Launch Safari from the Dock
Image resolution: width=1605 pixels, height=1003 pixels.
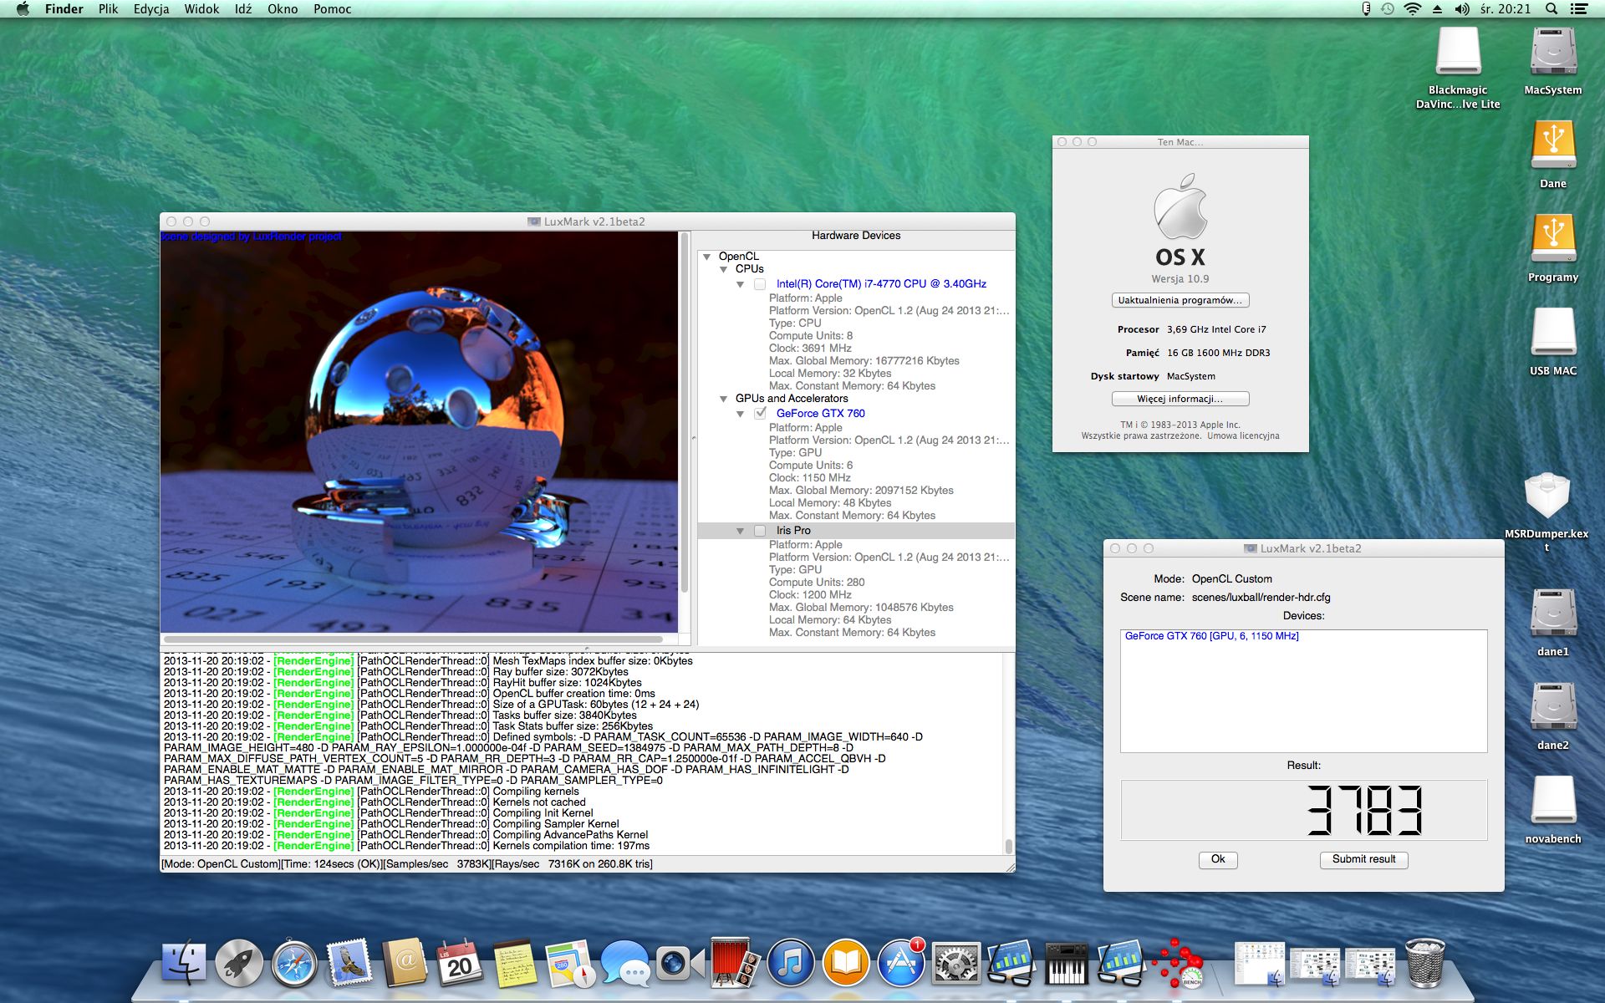click(x=294, y=963)
